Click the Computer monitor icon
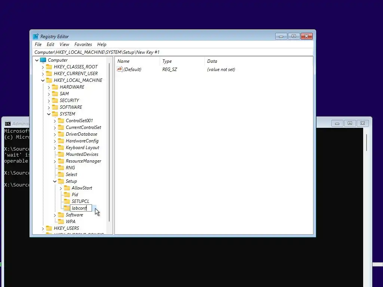The width and height of the screenshot is (383, 287). point(43,60)
